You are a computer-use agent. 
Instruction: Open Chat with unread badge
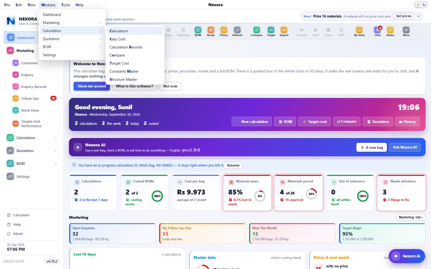[x=378, y=31]
